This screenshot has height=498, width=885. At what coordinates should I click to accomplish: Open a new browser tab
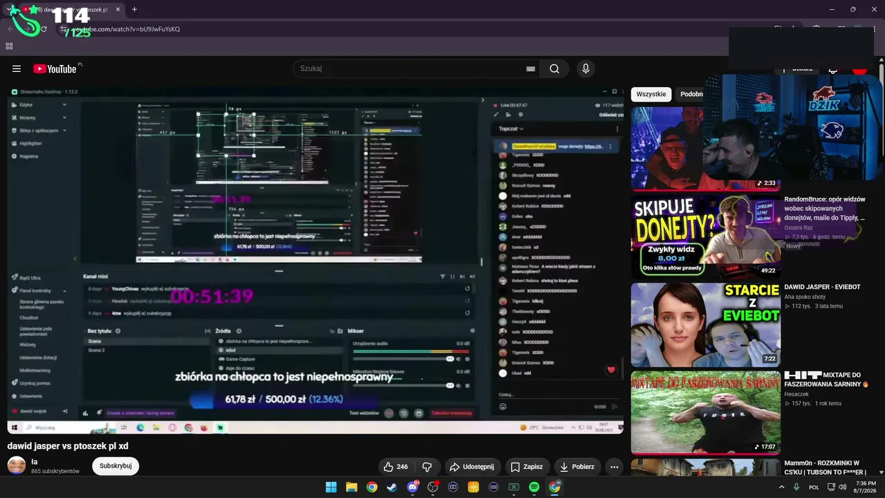134,10
